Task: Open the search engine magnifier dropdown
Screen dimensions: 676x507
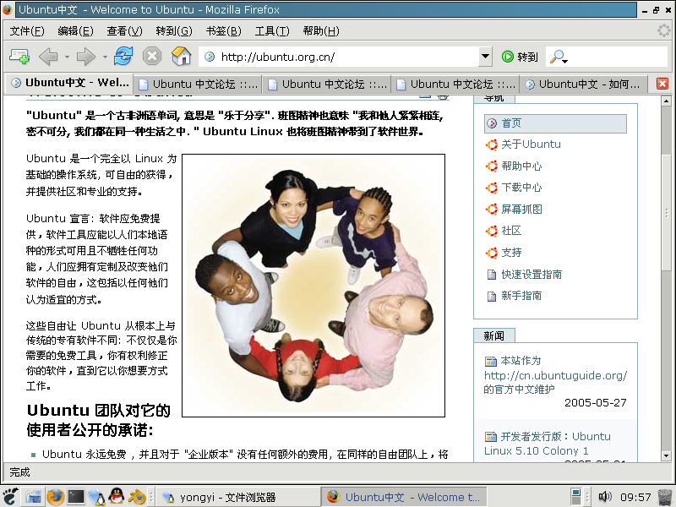Action: coord(559,57)
